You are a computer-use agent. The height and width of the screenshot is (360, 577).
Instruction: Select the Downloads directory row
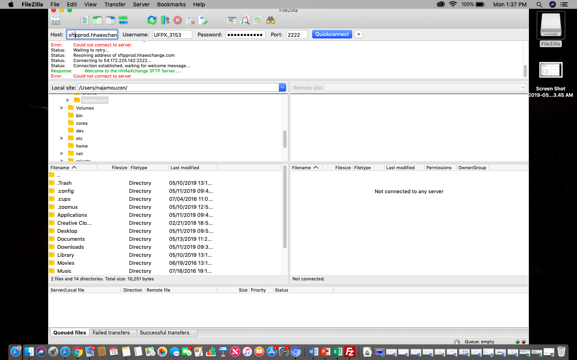click(165, 247)
